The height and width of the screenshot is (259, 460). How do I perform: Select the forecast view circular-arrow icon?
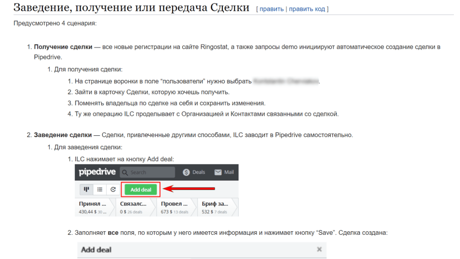pyautogui.click(x=113, y=189)
